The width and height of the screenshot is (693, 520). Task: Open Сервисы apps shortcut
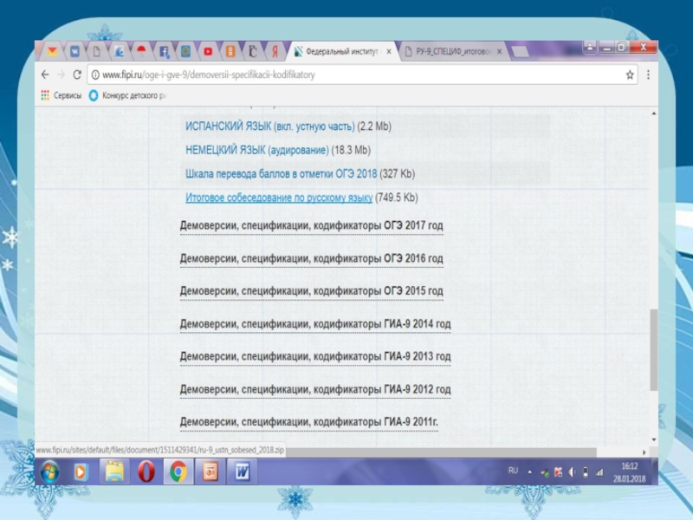(x=62, y=95)
